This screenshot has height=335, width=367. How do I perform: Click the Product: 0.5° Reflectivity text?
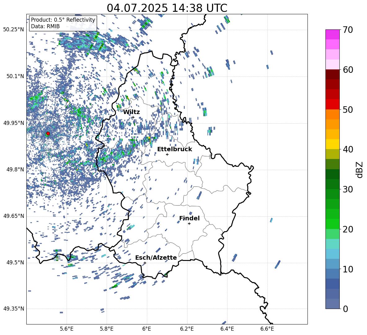point(63,20)
